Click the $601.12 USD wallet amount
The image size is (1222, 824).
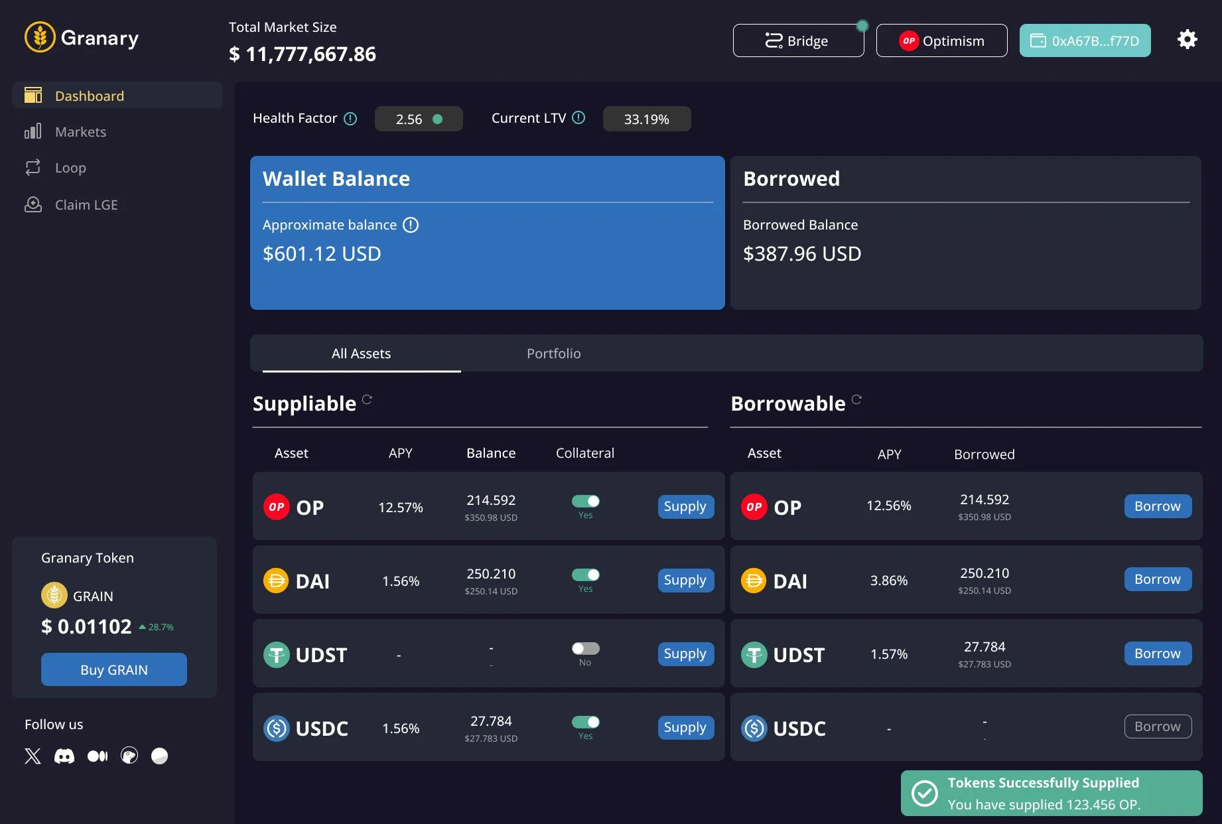coord(322,253)
